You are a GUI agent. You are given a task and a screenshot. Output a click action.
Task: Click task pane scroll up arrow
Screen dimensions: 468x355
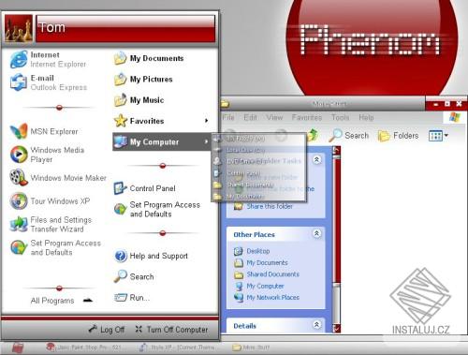point(336,150)
